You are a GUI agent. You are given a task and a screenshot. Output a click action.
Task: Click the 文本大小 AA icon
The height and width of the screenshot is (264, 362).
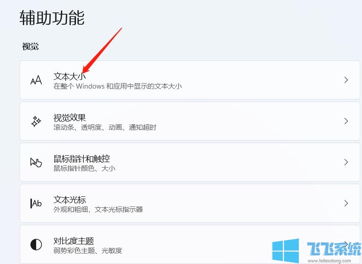[x=36, y=80]
